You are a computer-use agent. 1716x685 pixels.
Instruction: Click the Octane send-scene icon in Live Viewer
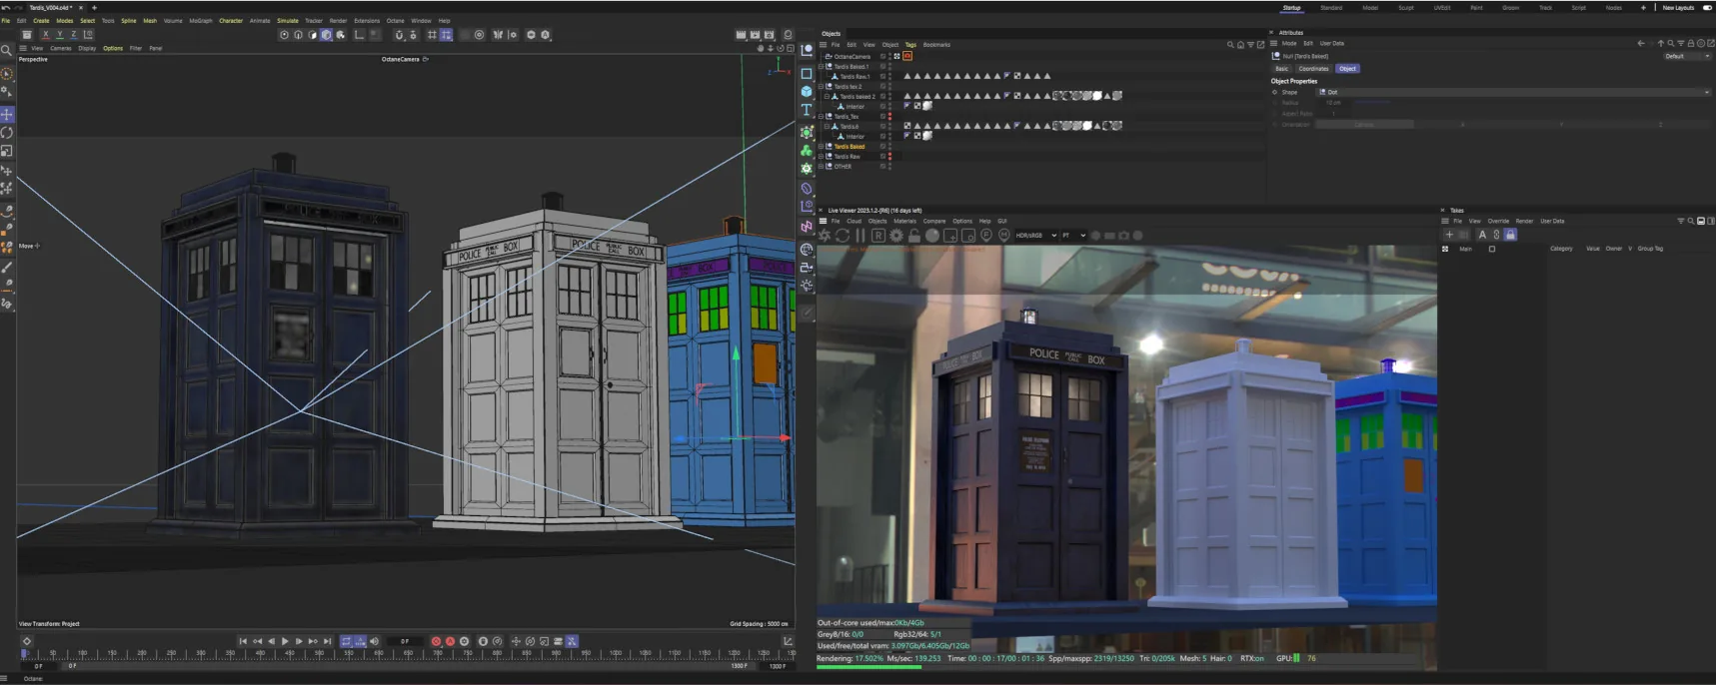tap(825, 236)
